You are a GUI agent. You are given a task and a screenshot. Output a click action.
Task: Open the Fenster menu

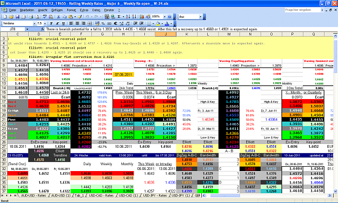(109, 10)
